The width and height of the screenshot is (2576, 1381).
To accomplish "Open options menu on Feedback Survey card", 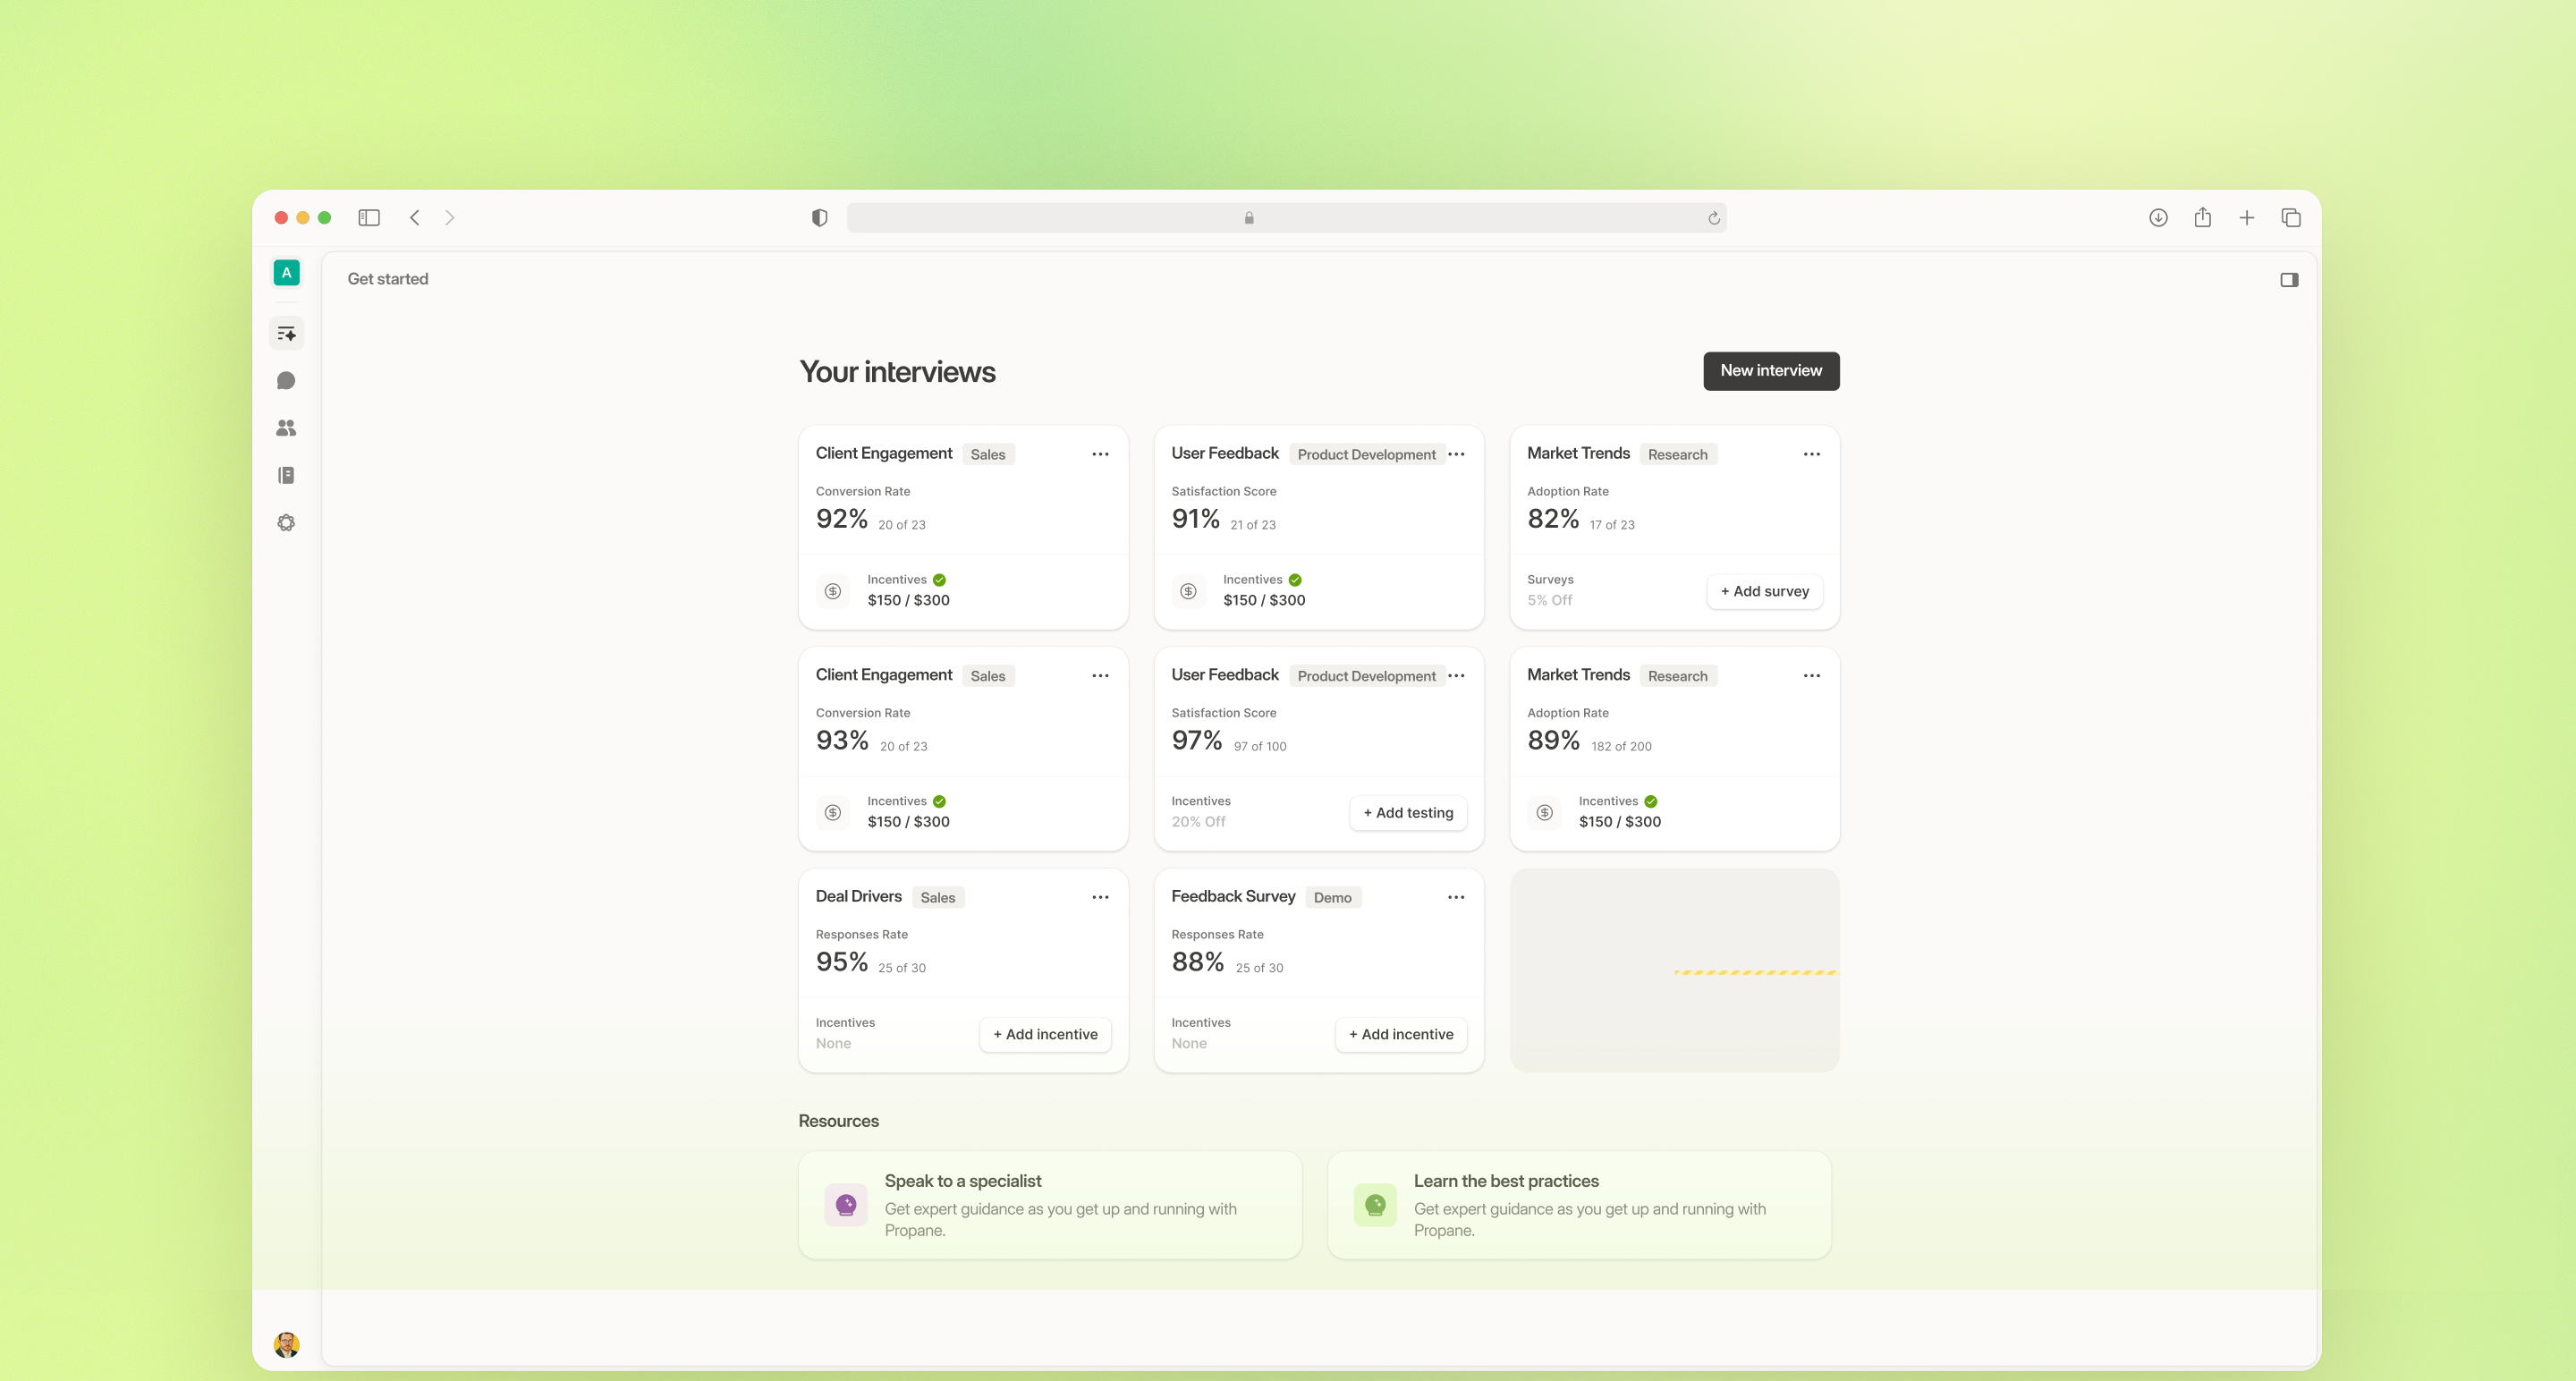I will coord(1456,898).
